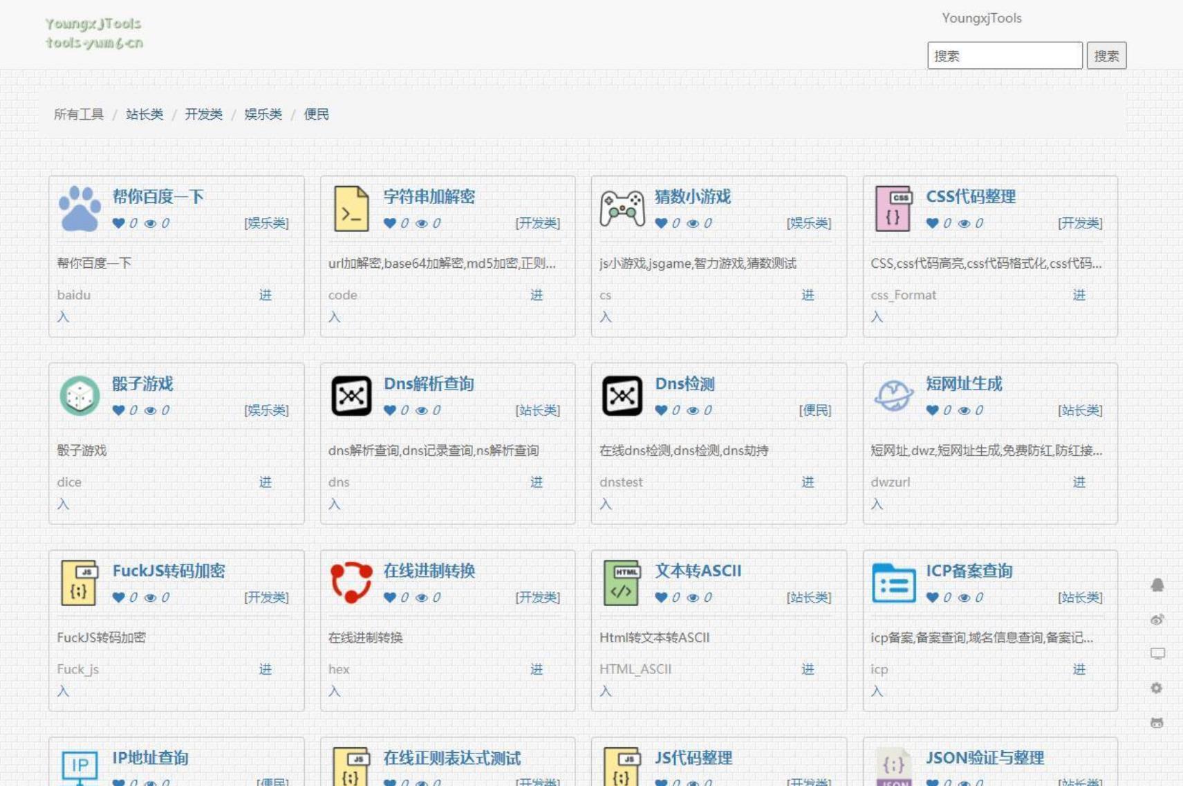This screenshot has height=786, width=1183.
Task: Open the 短网址生成 title link
Action: (x=965, y=384)
